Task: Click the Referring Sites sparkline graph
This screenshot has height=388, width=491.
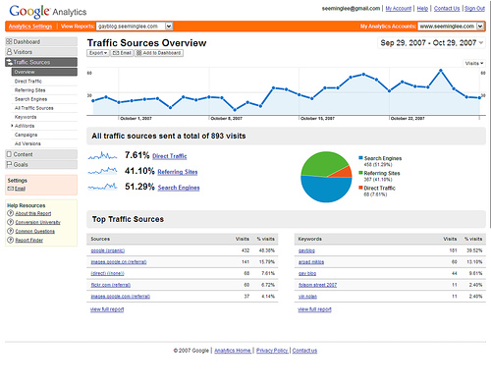Action: tap(102, 171)
